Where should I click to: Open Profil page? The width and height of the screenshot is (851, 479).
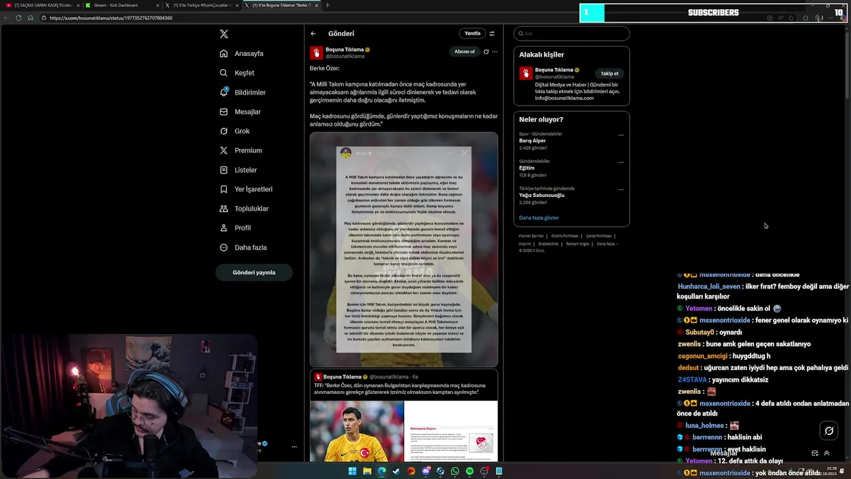[235, 228]
